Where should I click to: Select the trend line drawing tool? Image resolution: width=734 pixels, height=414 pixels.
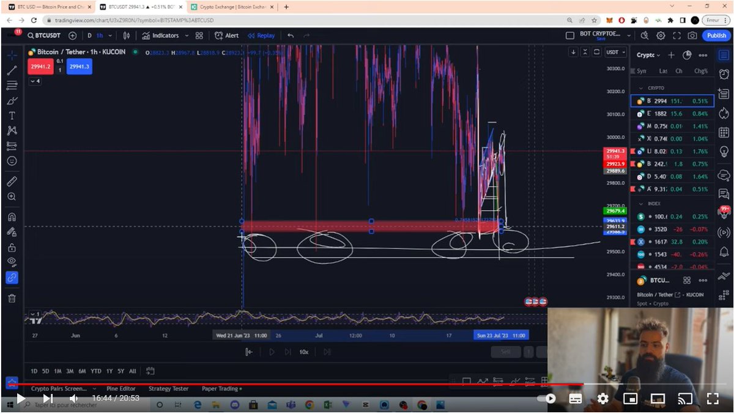click(12, 70)
